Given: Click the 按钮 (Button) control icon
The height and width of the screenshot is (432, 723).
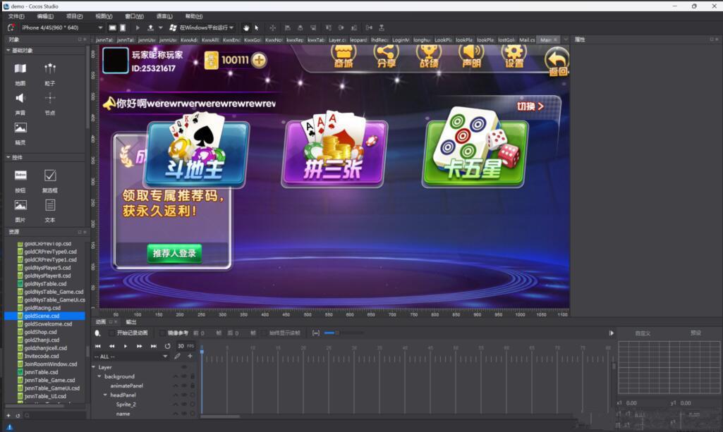Looking at the screenshot, I should [x=21, y=175].
